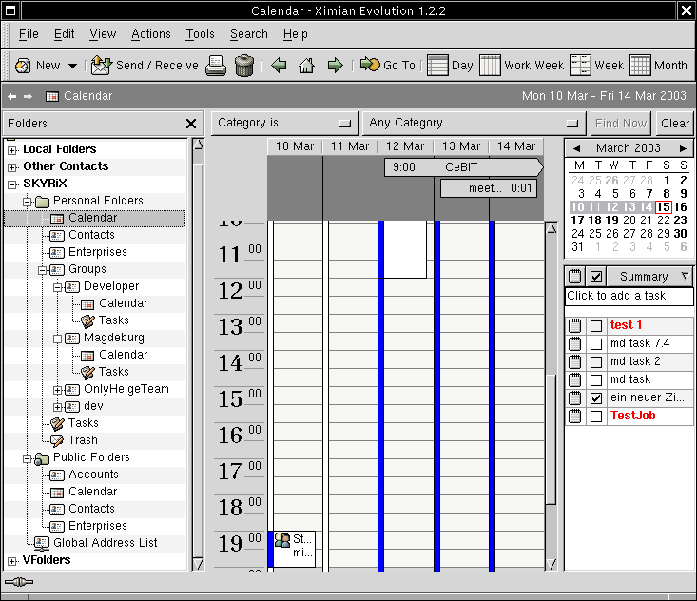Collapse the Personal Folders node
This screenshot has height=601, width=697.
coord(28,202)
